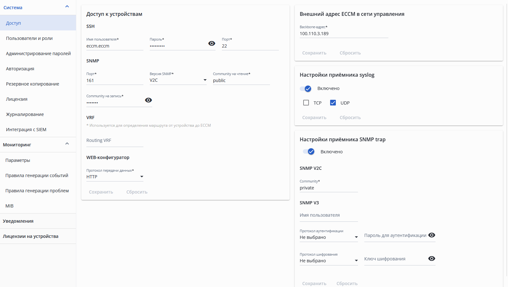Open the data transfer protocol HTTP dropdown
This screenshot has height=287, width=508.
tap(115, 177)
